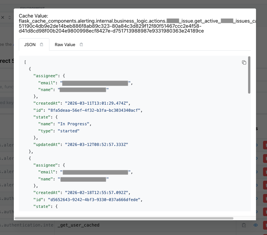Click the copy icon beside _get_user_cached

[244, 225]
